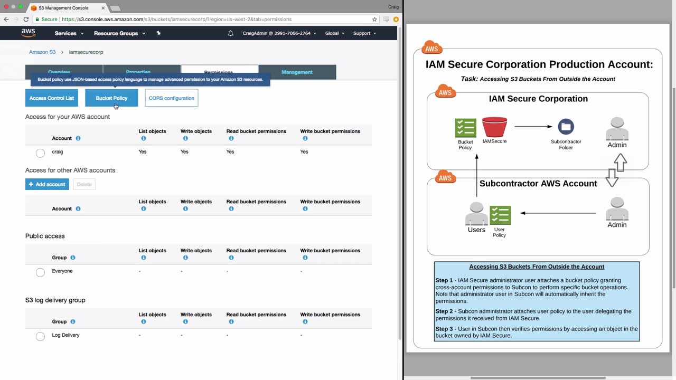This screenshot has height=380, width=676.
Task: Switch to the Management tab
Action: [x=297, y=72]
